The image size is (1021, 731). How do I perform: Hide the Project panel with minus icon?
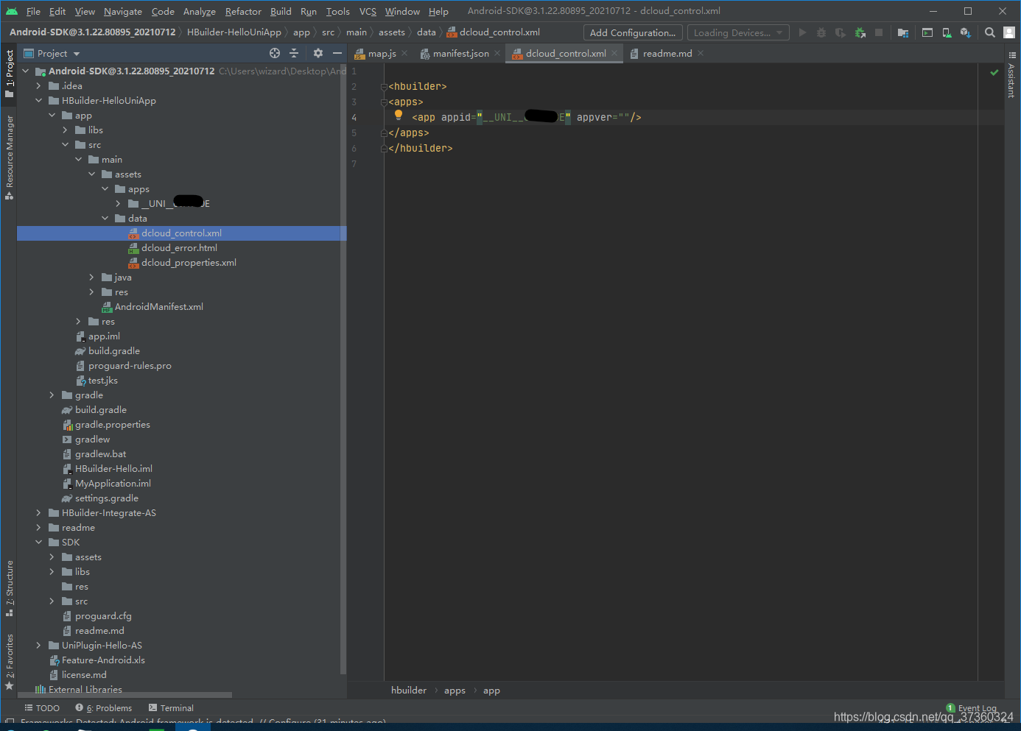(x=337, y=53)
